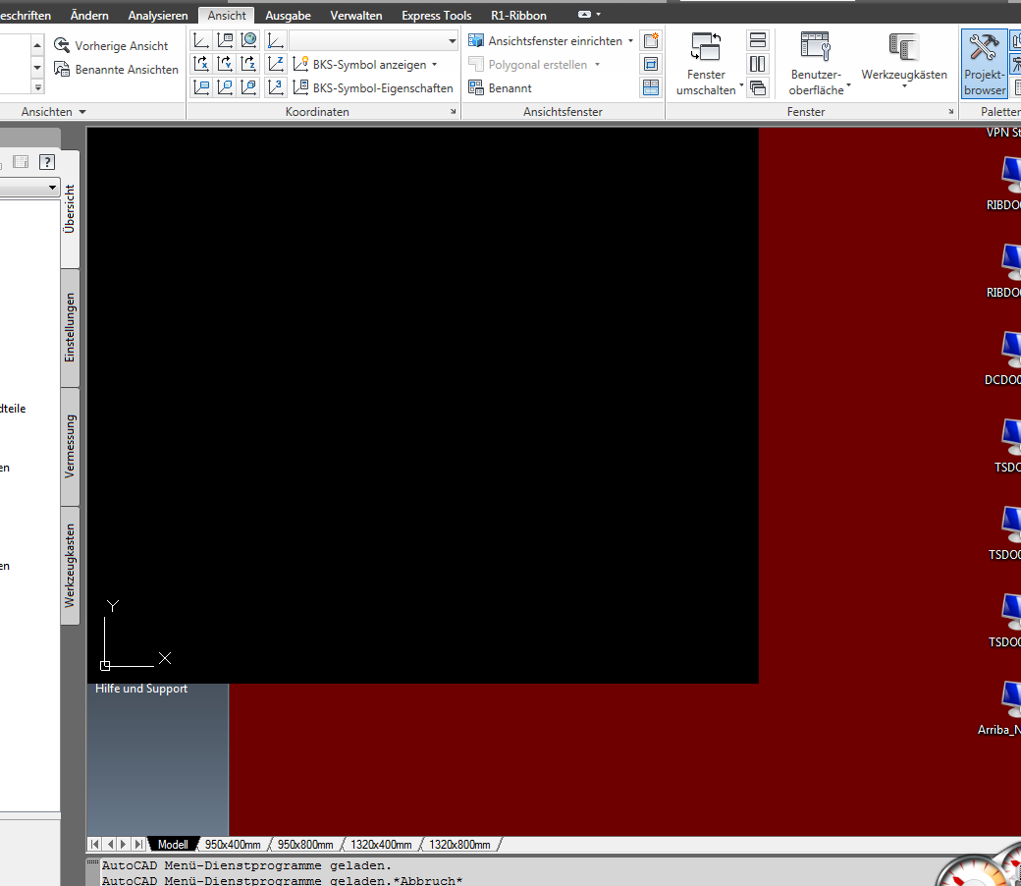1021x886 pixels.
Task: Tile windows vertically icon
Action: tap(757, 64)
